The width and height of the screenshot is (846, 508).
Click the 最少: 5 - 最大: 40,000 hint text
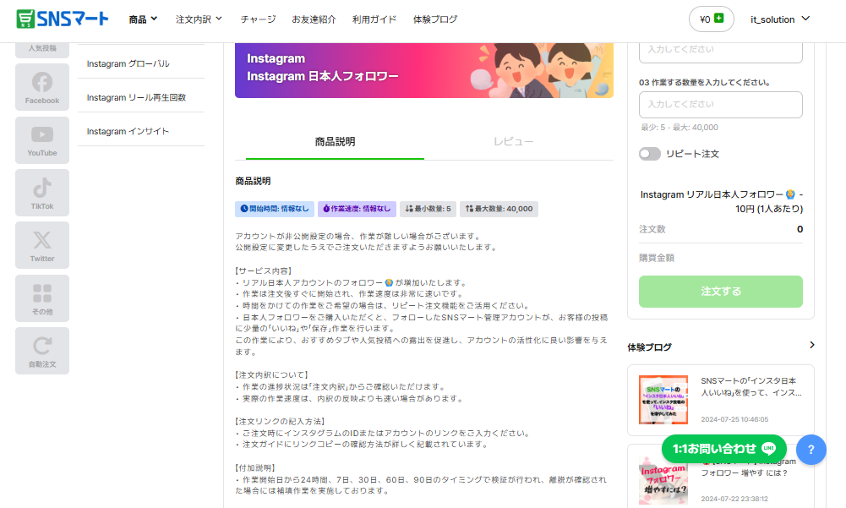pyautogui.click(x=680, y=128)
